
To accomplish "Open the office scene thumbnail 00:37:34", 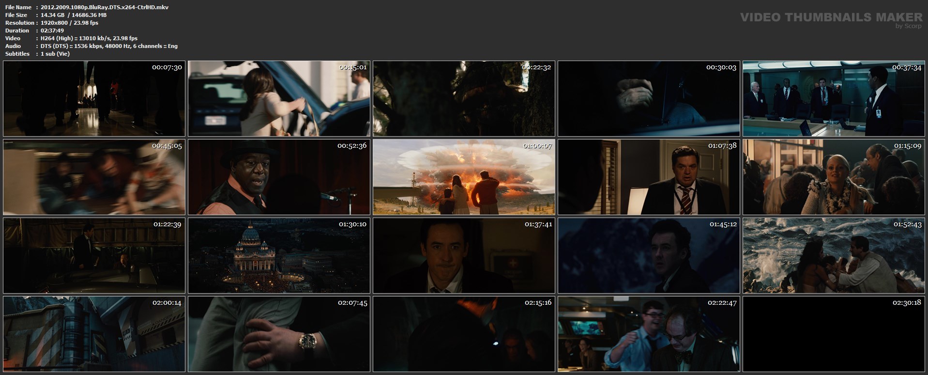I will [x=834, y=98].
